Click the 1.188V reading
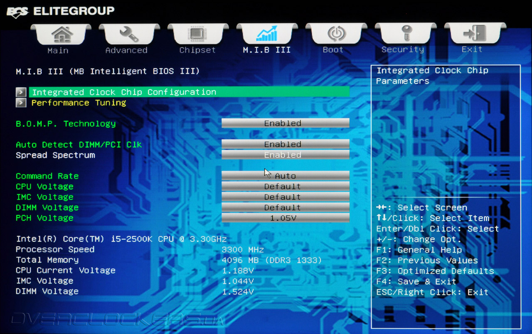The image size is (532, 334). coord(238,271)
